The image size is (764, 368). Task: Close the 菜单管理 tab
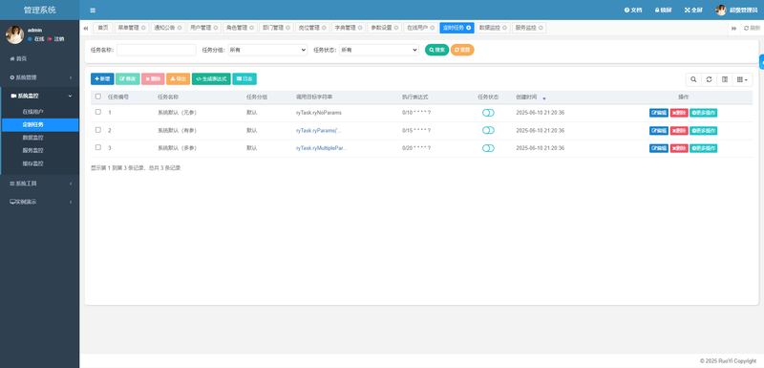[143, 28]
